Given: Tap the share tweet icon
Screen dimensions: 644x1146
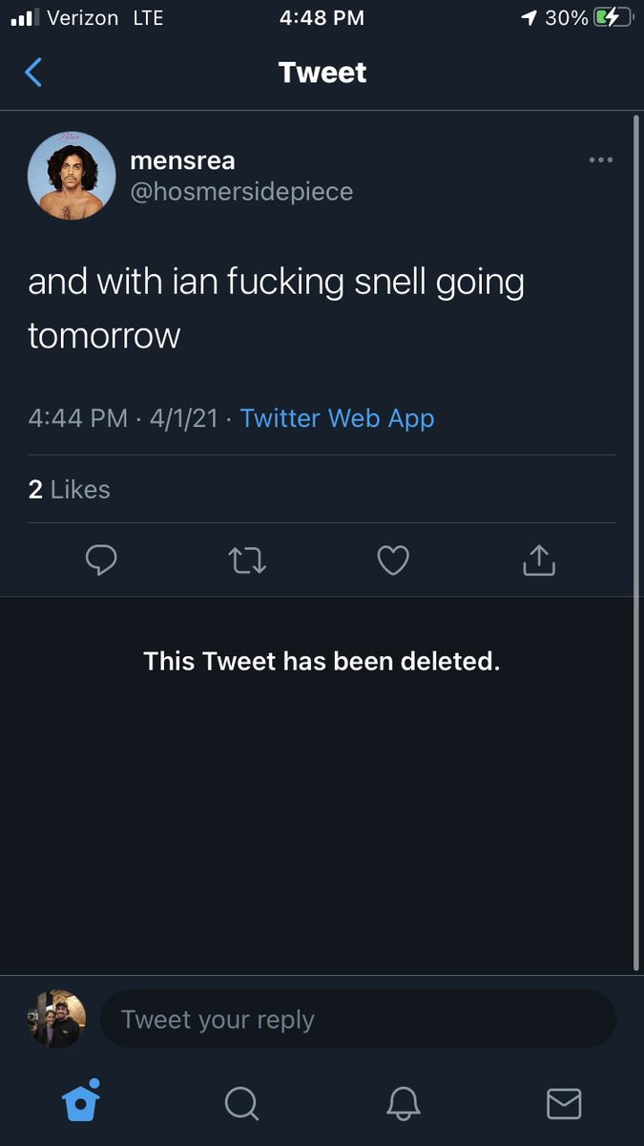Looking at the screenshot, I should point(538,561).
